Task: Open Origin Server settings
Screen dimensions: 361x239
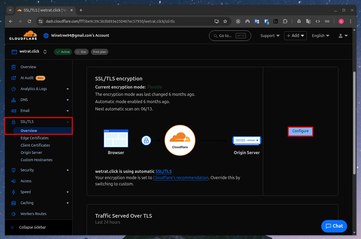Action: 31,153
